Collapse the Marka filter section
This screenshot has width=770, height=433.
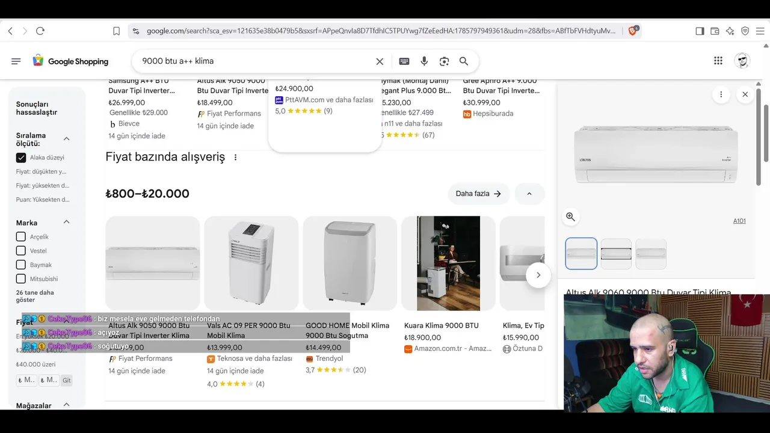[x=66, y=222]
